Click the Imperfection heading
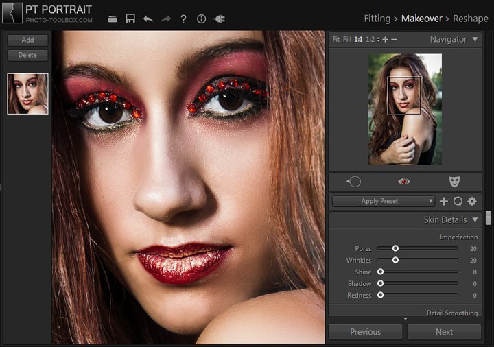The image size is (494, 347). coord(459,237)
